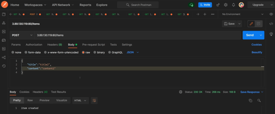Image resolution: width=275 pixels, height=114 pixels.
Task: Open the tab options ellipsis menu
Action: coord(212,14)
